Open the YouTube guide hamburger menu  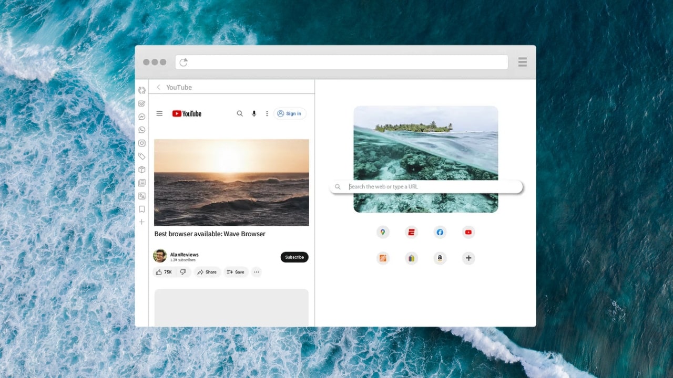[159, 113]
